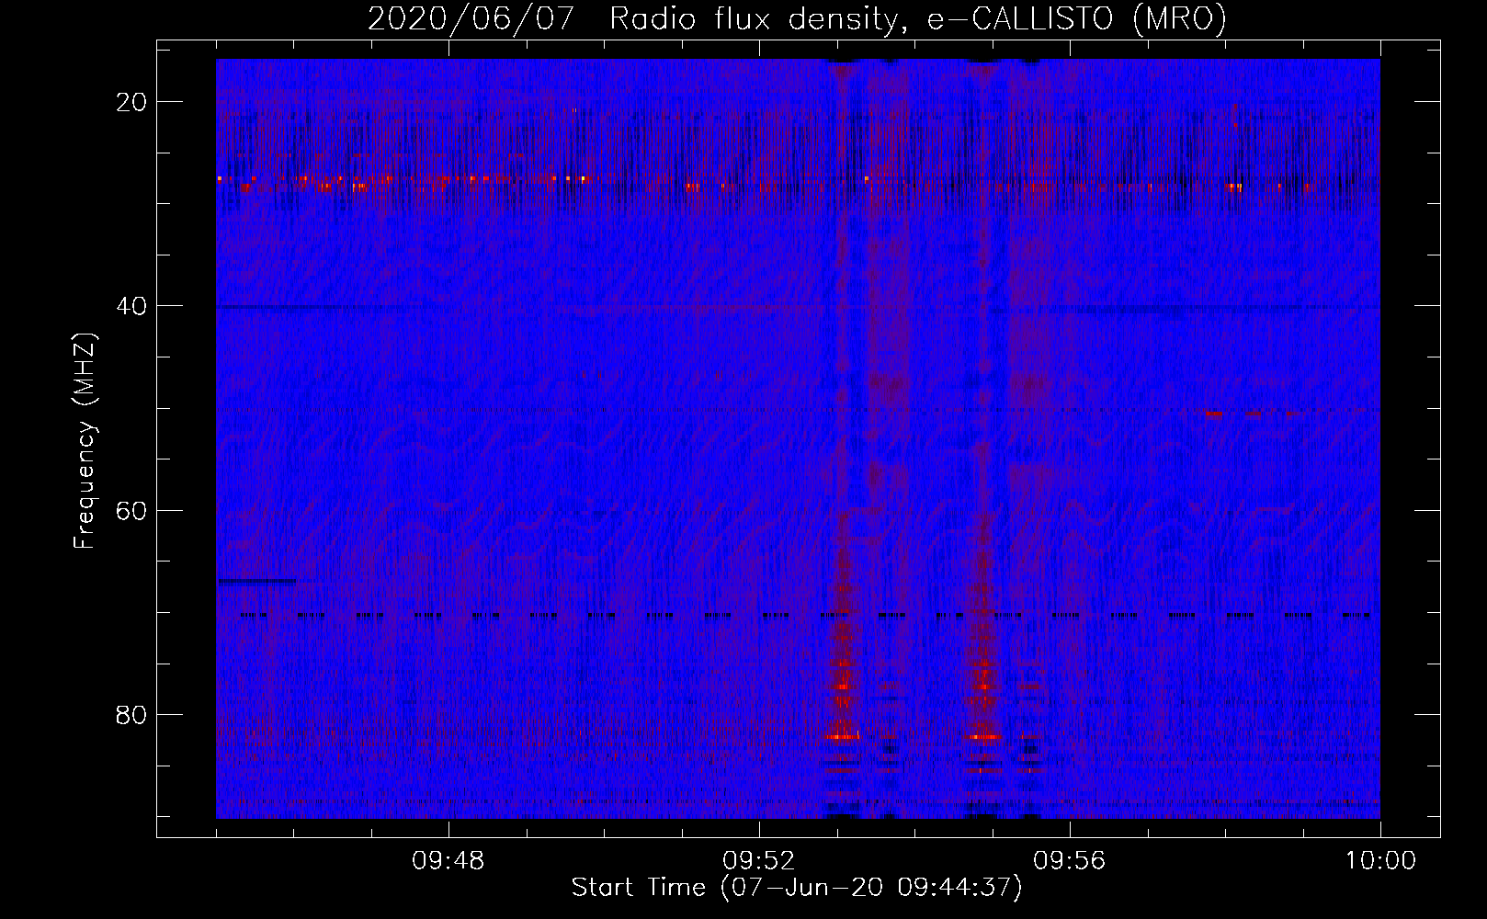1487x919 pixels.
Task: Select the frequency tick label 80
Action: click(x=132, y=715)
